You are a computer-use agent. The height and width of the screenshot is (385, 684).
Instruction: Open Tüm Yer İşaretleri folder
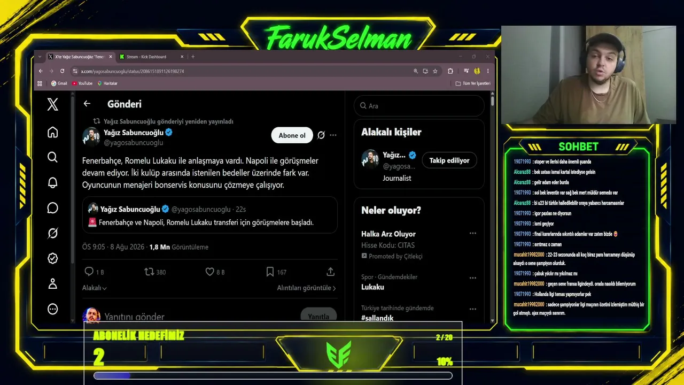click(x=473, y=83)
